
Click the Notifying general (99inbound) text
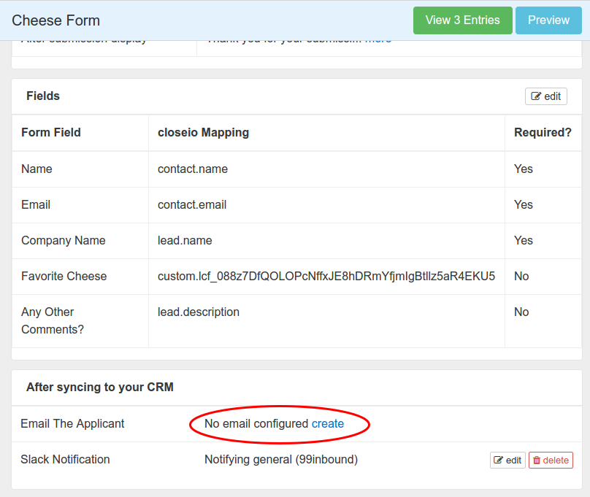pyautogui.click(x=281, y=459)
